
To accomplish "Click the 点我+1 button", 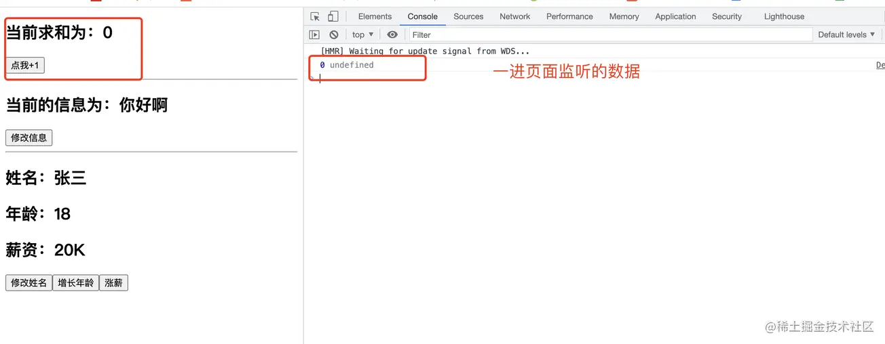I will pos(25,65).
